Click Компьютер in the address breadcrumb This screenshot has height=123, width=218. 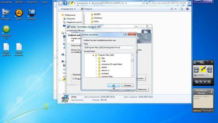tap(82, 3)
